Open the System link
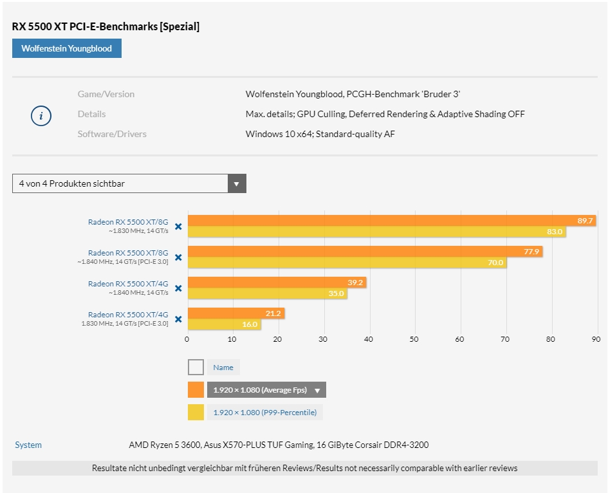 pos(28,445)
